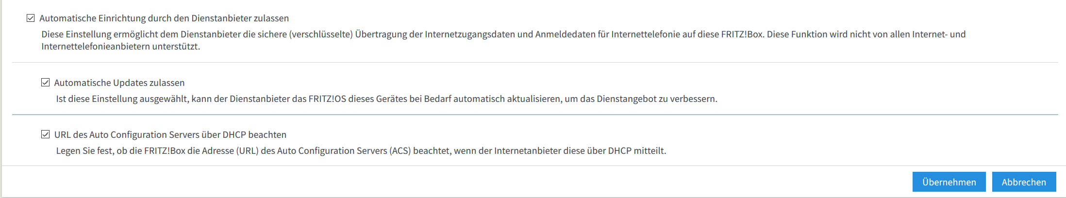Click the Übernehmen button

click(949, 182)
